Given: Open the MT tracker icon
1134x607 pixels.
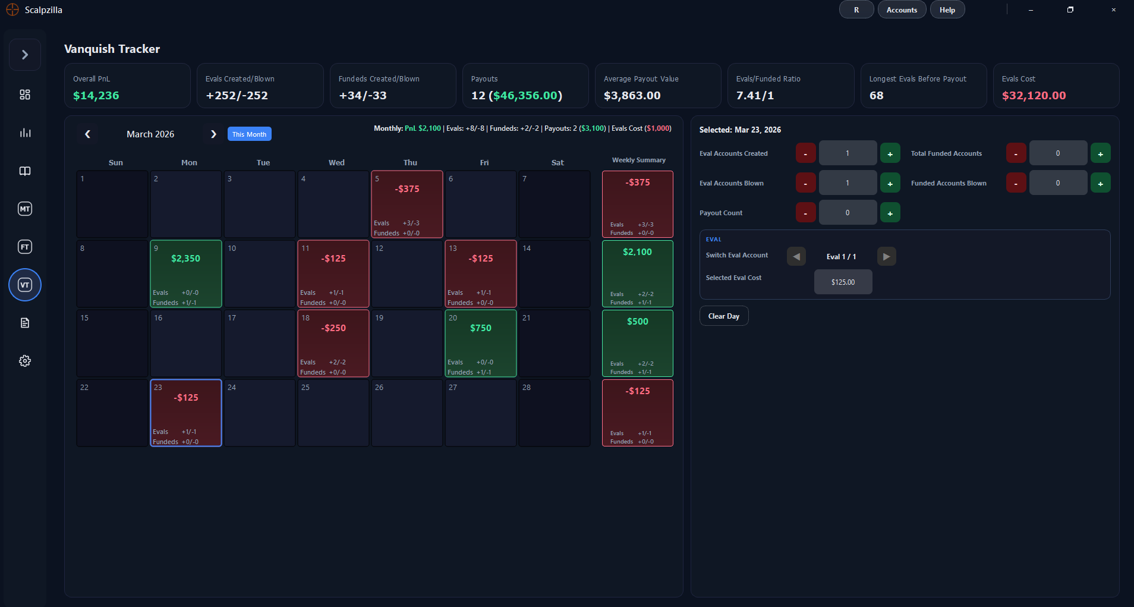Looking at the screenshot, I should 25,209.
